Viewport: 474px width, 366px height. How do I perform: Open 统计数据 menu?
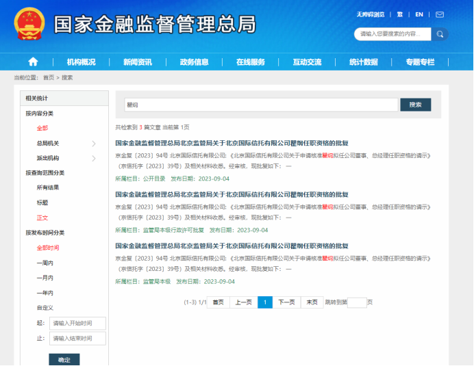coord(364,62)
